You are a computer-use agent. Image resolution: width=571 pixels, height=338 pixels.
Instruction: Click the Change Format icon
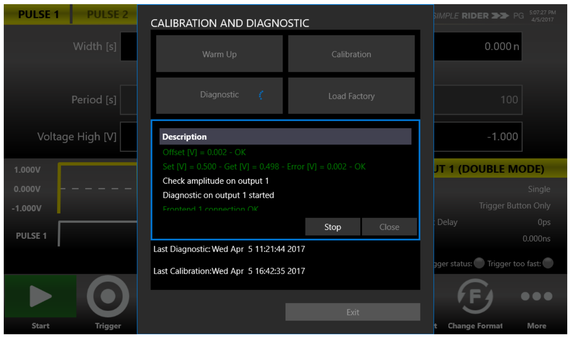(475, 296)
